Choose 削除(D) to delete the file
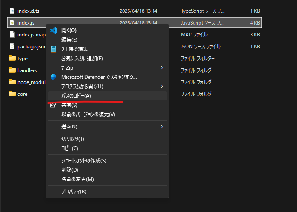 (x=107, y=170)
